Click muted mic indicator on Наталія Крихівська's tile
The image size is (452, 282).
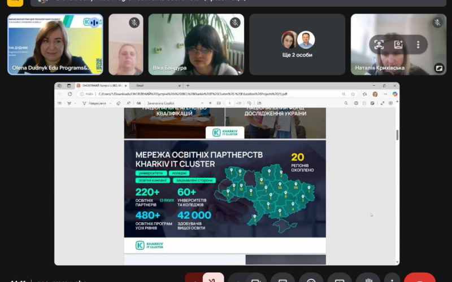pos(437,23)
